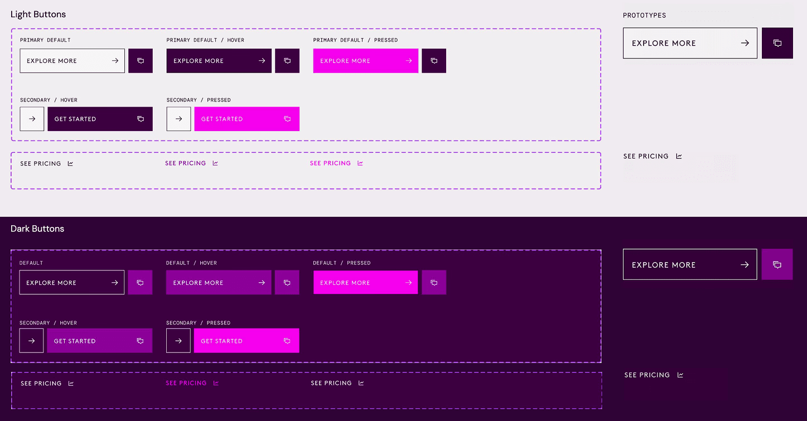Click the SECONDARY / HOVER label in Dark Buttons
The image size is (807, 421).
pos(49,323)
